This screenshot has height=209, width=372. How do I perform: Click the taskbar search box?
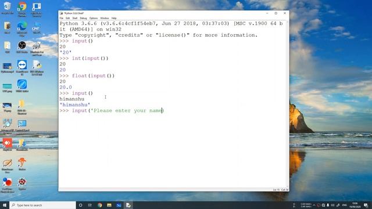[42, 205]
